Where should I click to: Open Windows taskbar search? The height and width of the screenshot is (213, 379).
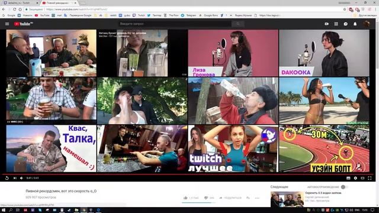point(11,210)
